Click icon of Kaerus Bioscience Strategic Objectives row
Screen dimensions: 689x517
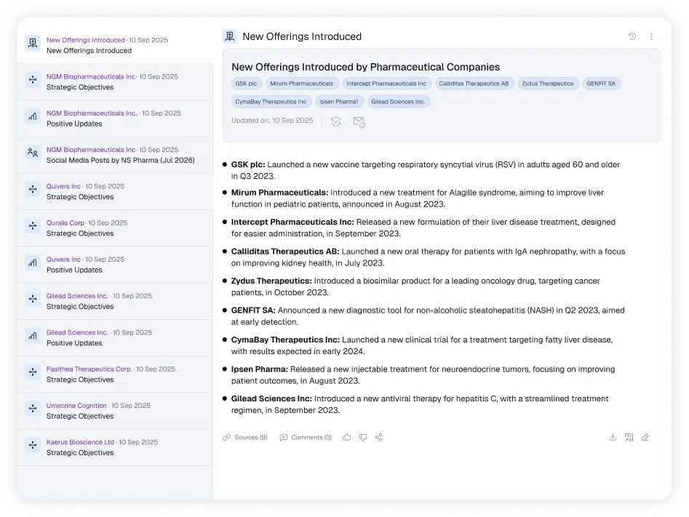pyautogui.click(x=33, y=445)
